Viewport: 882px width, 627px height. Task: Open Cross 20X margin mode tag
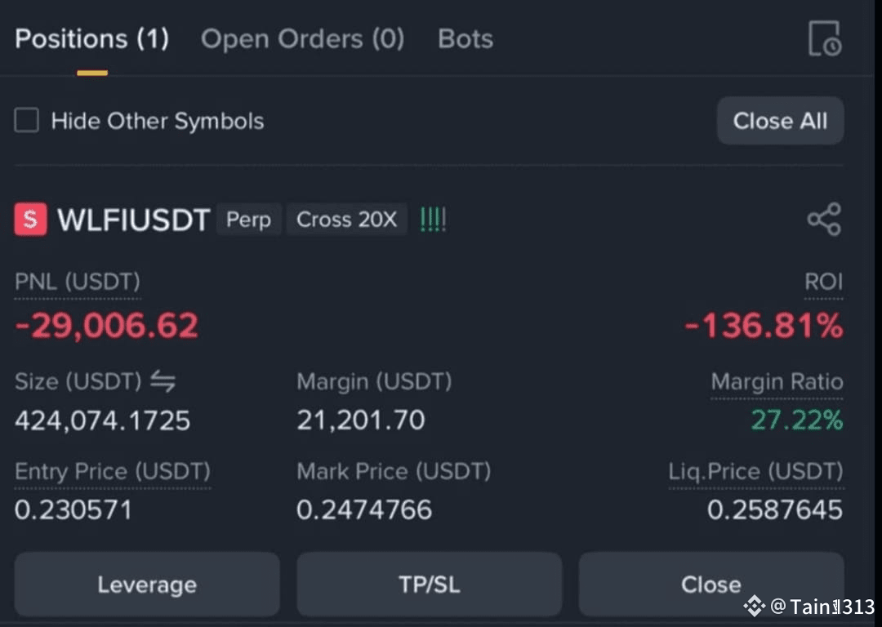(x=346, y=220)
